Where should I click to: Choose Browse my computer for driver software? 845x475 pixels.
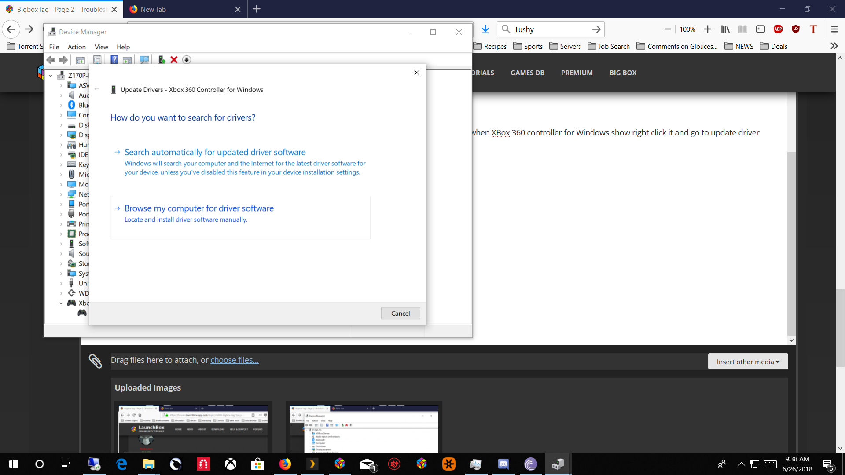click(240, 217)
